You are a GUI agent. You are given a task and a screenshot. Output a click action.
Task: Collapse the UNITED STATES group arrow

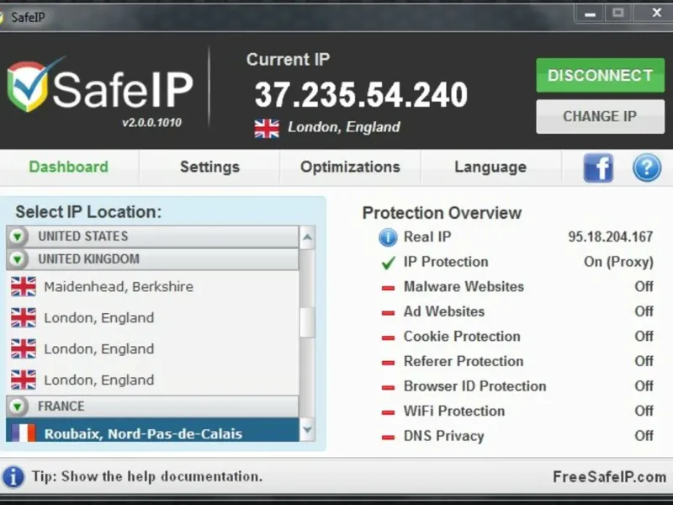[18, 237]
